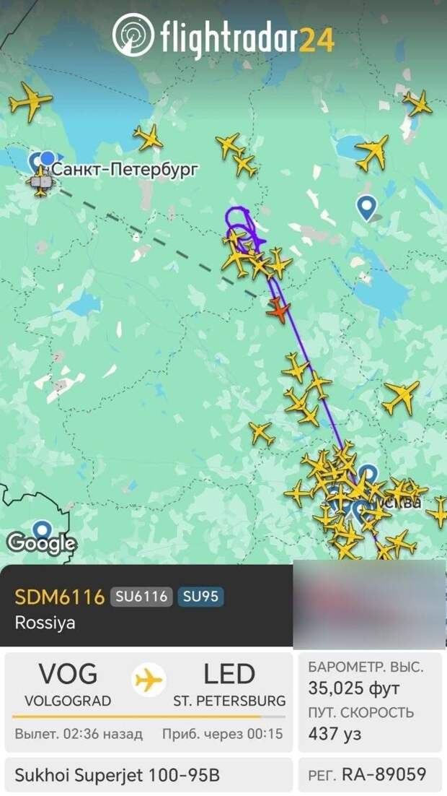Tap the round yellow airplane icon between VOG and LED

(x=149, y=679)
